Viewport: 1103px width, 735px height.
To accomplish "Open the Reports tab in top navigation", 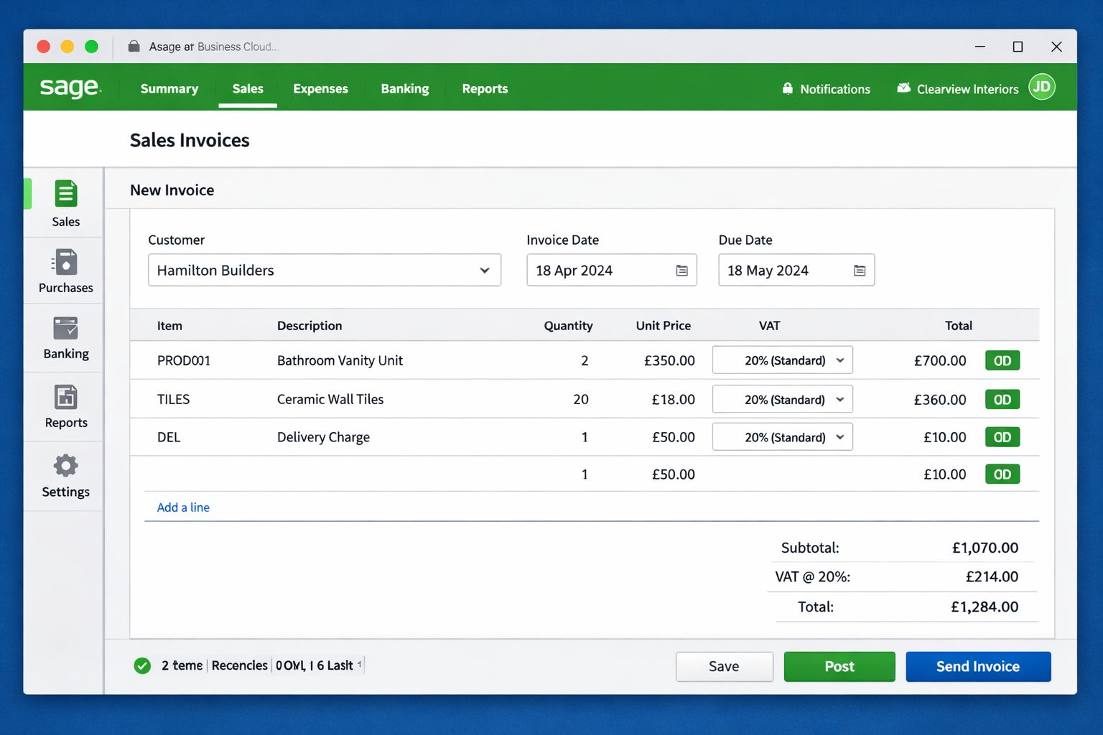I will pyautogui.click(x=485, y=88).
